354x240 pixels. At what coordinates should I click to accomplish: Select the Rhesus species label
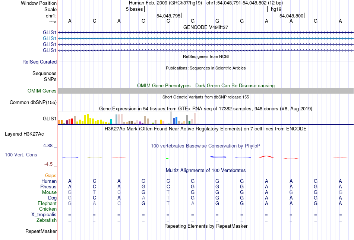click(x=48, y=187)
